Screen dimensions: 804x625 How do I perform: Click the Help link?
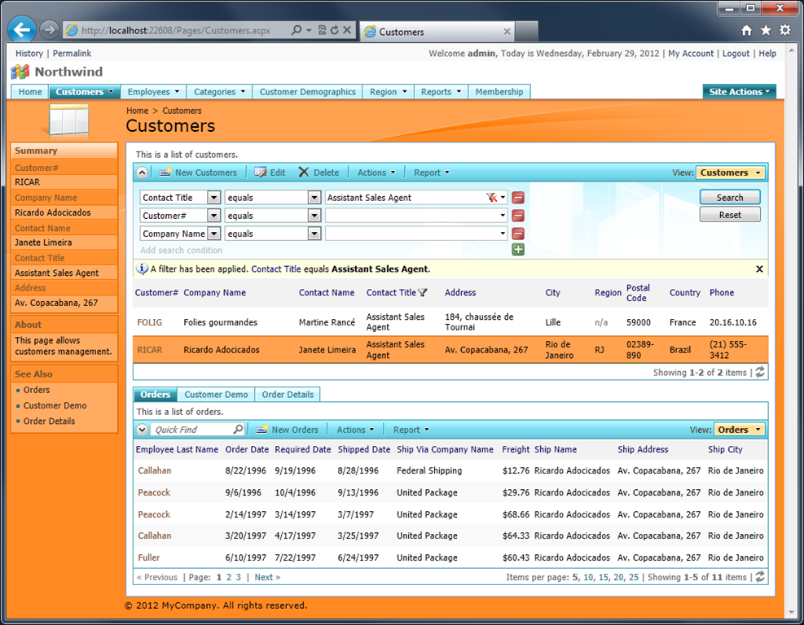[767, 53]
